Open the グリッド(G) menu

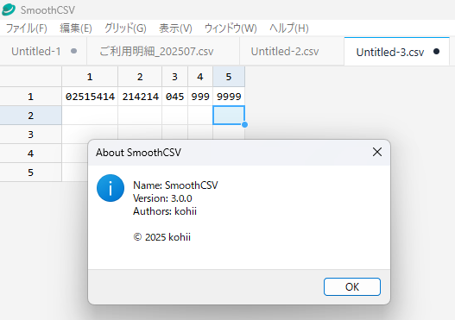click(x=125, y=28)
